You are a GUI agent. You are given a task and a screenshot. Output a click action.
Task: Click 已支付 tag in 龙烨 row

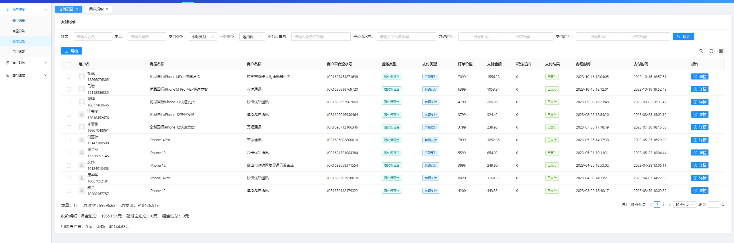(x=552, y=102)
